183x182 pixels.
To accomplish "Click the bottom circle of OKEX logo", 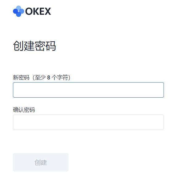I will (18, 14).
